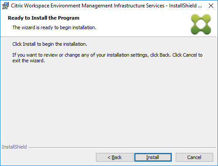The width and height of the screenshot is (218, 166).
Task: Click the word "Cancel" in the instruction paragraph
Action: (x=190, y=55)
